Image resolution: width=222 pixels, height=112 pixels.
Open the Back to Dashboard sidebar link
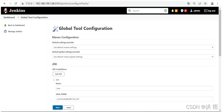point(16,25)
